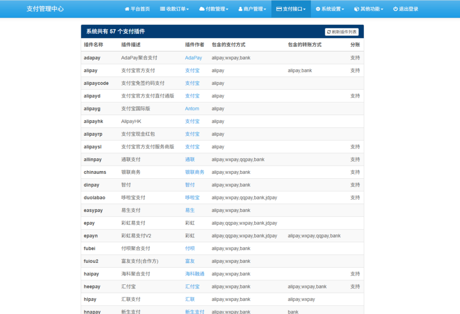
Task: Click the home icon beside 平台首页
Action: [x=127, y=9]
